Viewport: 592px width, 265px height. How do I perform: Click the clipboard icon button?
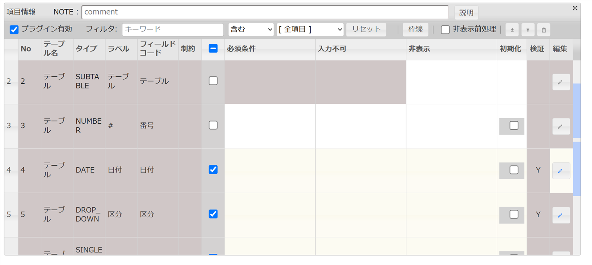[543, 30]
